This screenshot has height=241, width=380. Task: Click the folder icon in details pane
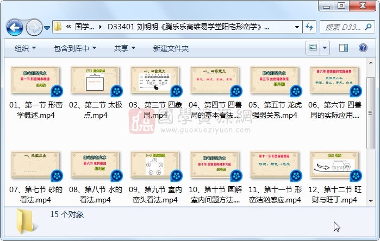[26, 221]
